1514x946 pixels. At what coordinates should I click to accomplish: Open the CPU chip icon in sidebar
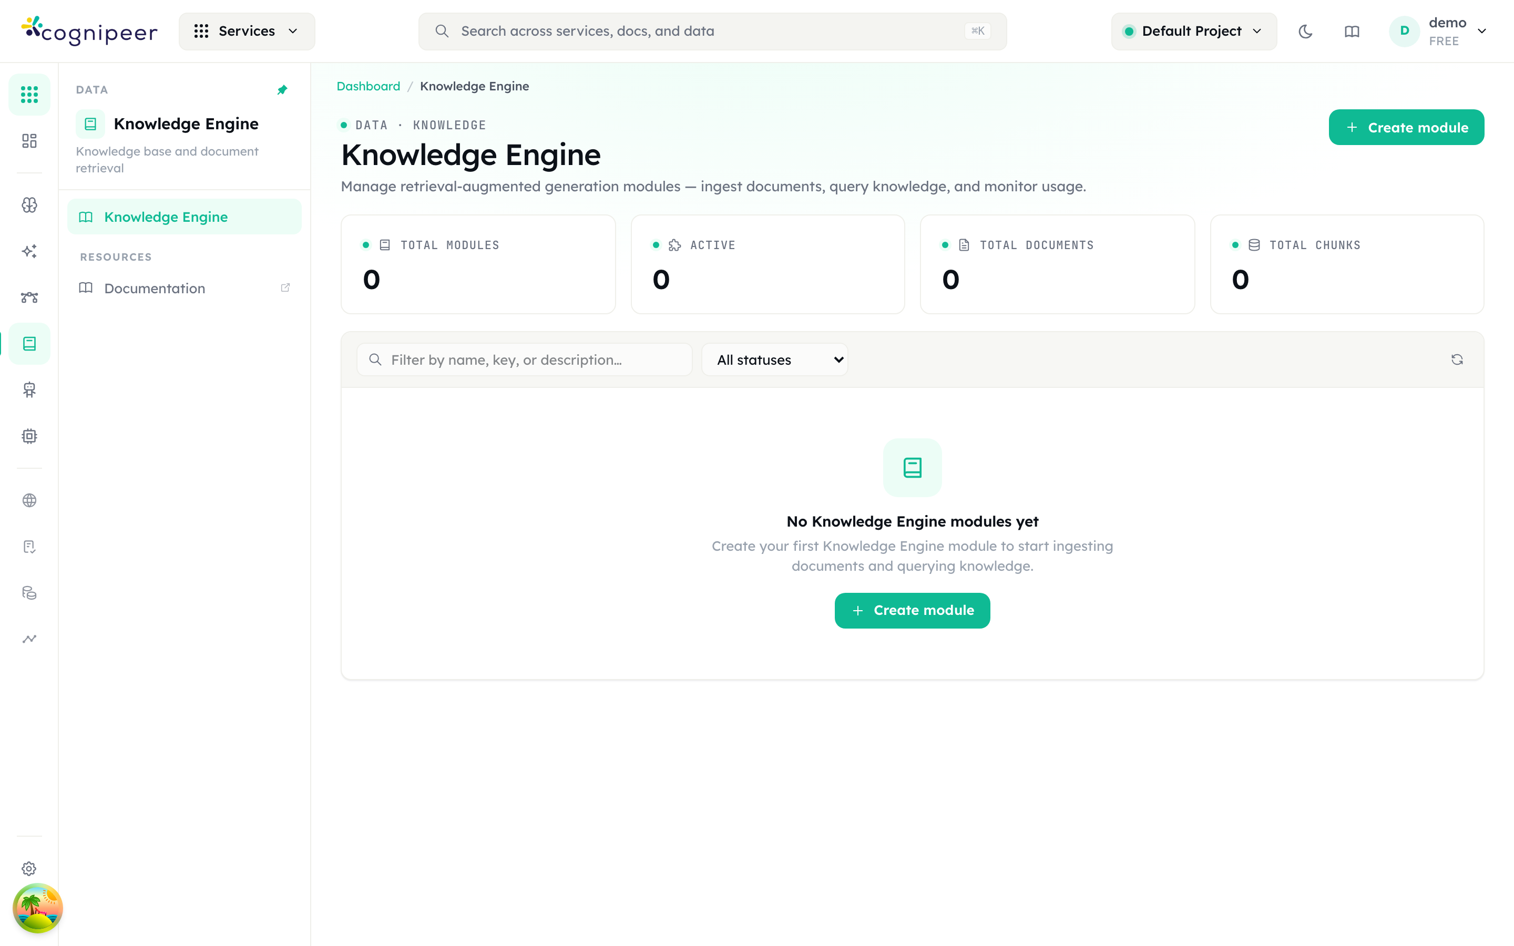[x=29, y=436]
